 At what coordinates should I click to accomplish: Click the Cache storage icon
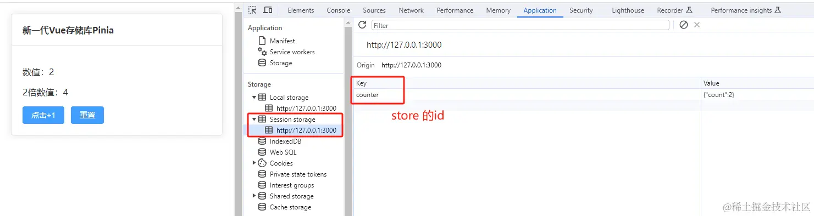point(262,207)
